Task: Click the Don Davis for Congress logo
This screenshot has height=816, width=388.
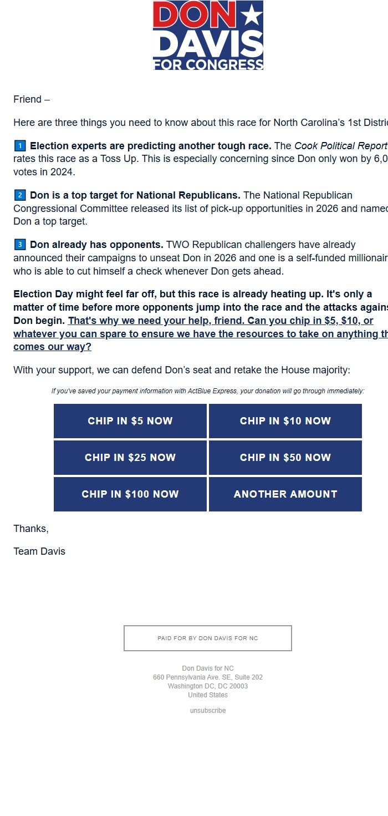Action: (208, 36)
